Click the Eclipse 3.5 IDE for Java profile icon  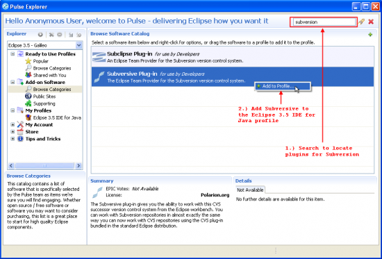28,117
